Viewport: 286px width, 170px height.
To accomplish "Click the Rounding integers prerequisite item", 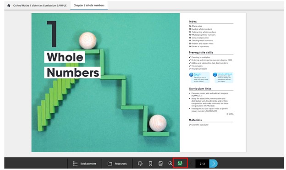I will click(198, 69).
